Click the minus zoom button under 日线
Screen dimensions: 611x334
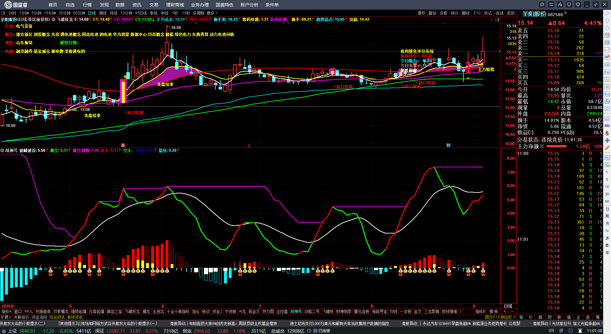click(512, 311)
